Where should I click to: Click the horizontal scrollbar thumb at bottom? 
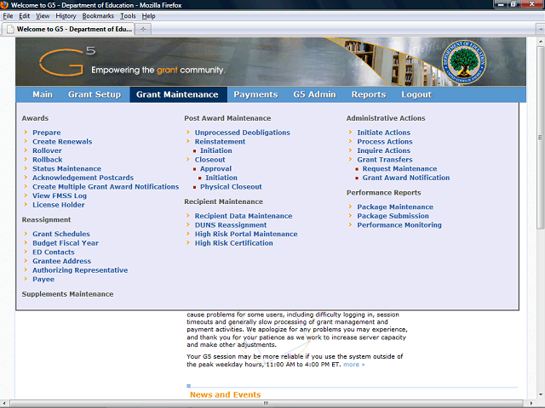(267, 404)
